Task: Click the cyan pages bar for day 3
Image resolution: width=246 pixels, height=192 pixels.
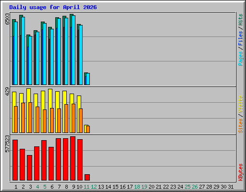Action: [x=30, y=60]
